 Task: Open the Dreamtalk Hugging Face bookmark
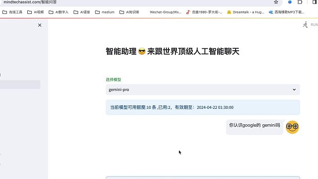pos(245,12)
